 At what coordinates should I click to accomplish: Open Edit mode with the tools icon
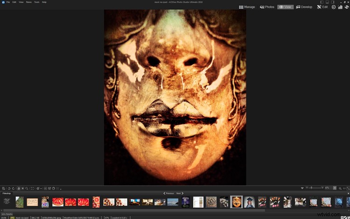pyautogui.click(x=322, y=7)
